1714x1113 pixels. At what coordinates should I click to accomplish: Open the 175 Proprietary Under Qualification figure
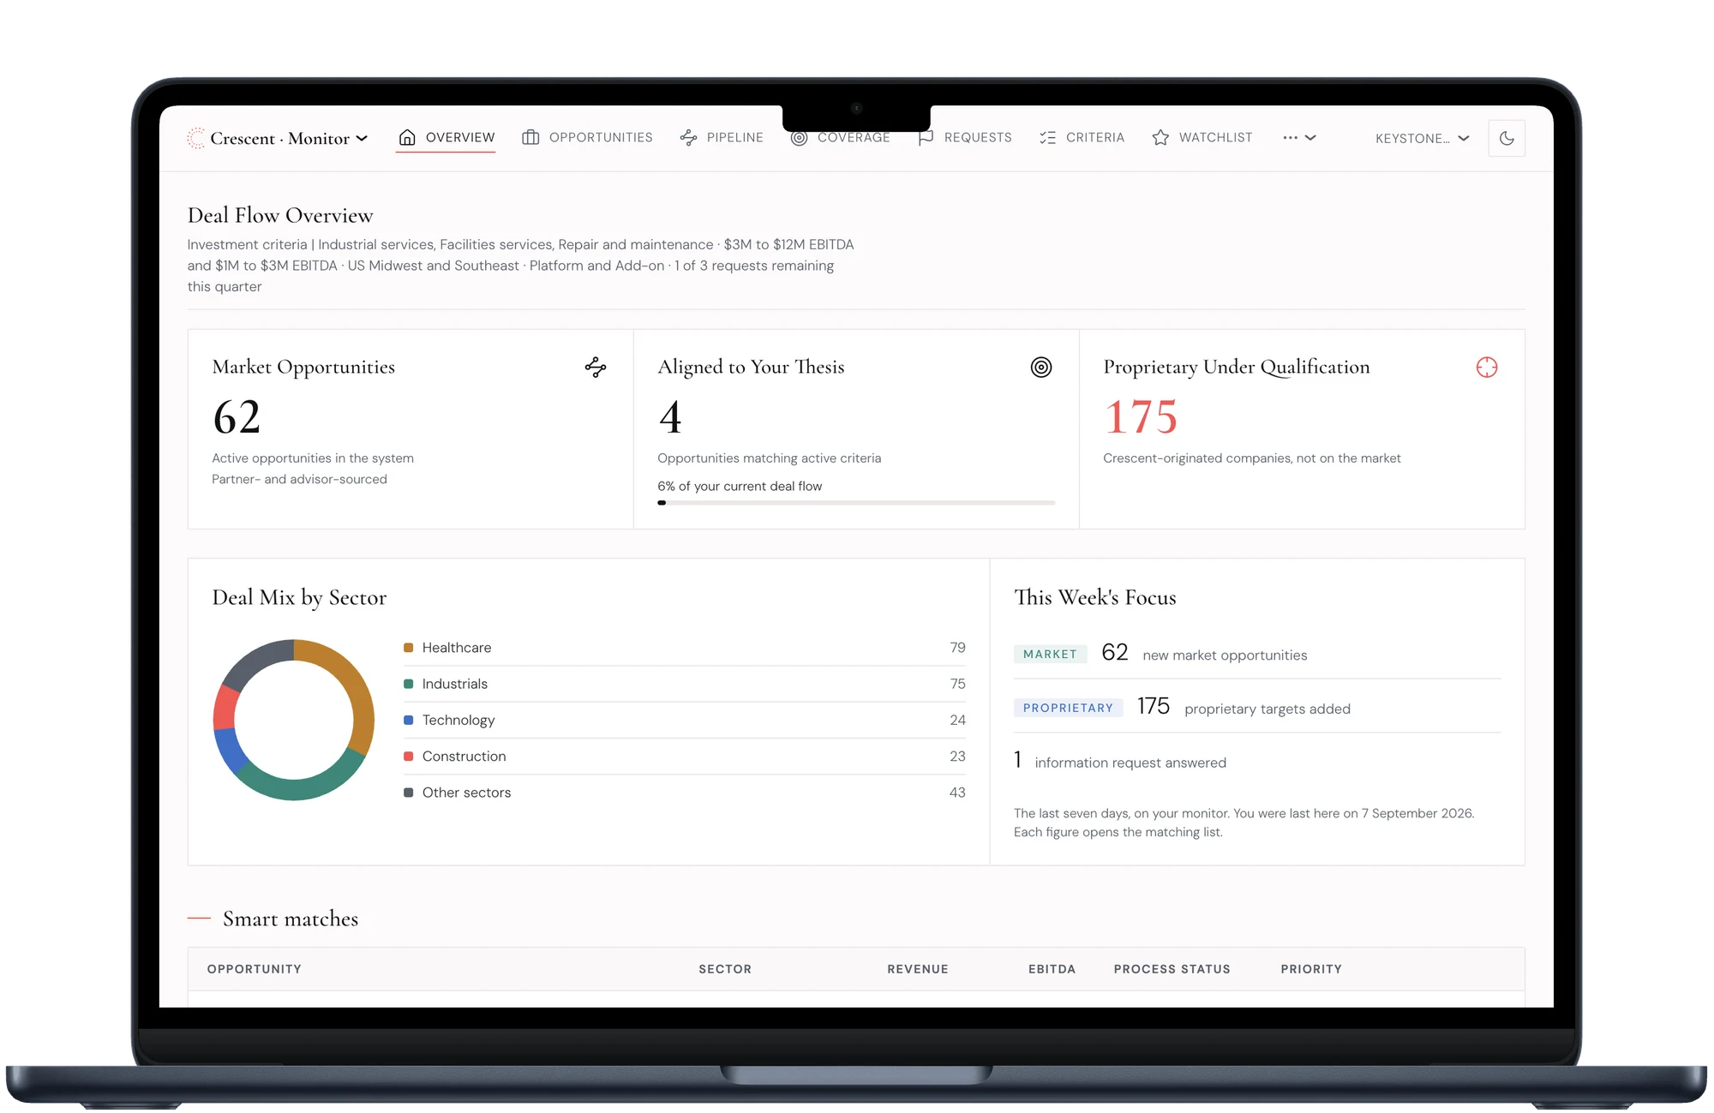(x=1141, y=417)
